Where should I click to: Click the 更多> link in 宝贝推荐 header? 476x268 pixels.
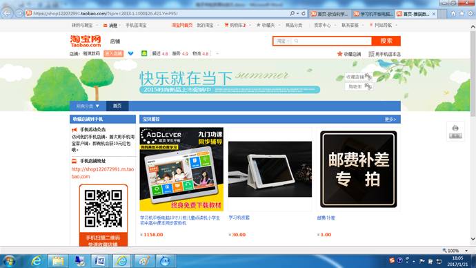click(x=390, y=119)
